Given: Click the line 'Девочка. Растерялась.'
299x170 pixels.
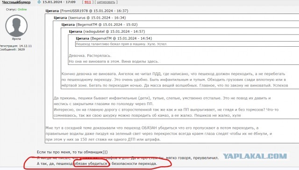Looking at the screenshot, I should (90, 56).
